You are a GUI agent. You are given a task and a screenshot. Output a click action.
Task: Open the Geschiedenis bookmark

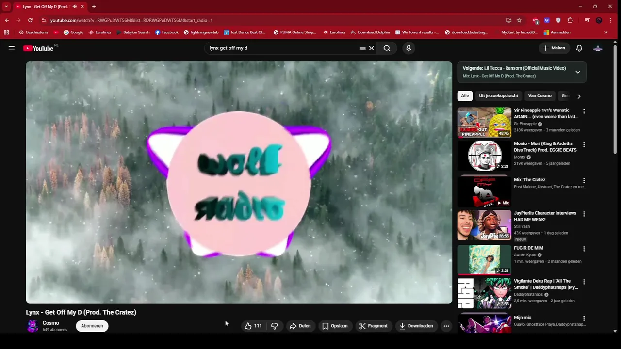(x=33, y=32)
